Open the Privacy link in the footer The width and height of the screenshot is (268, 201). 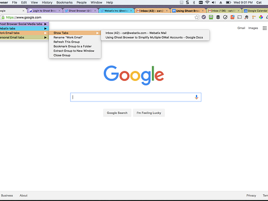[x=251, y=195]
